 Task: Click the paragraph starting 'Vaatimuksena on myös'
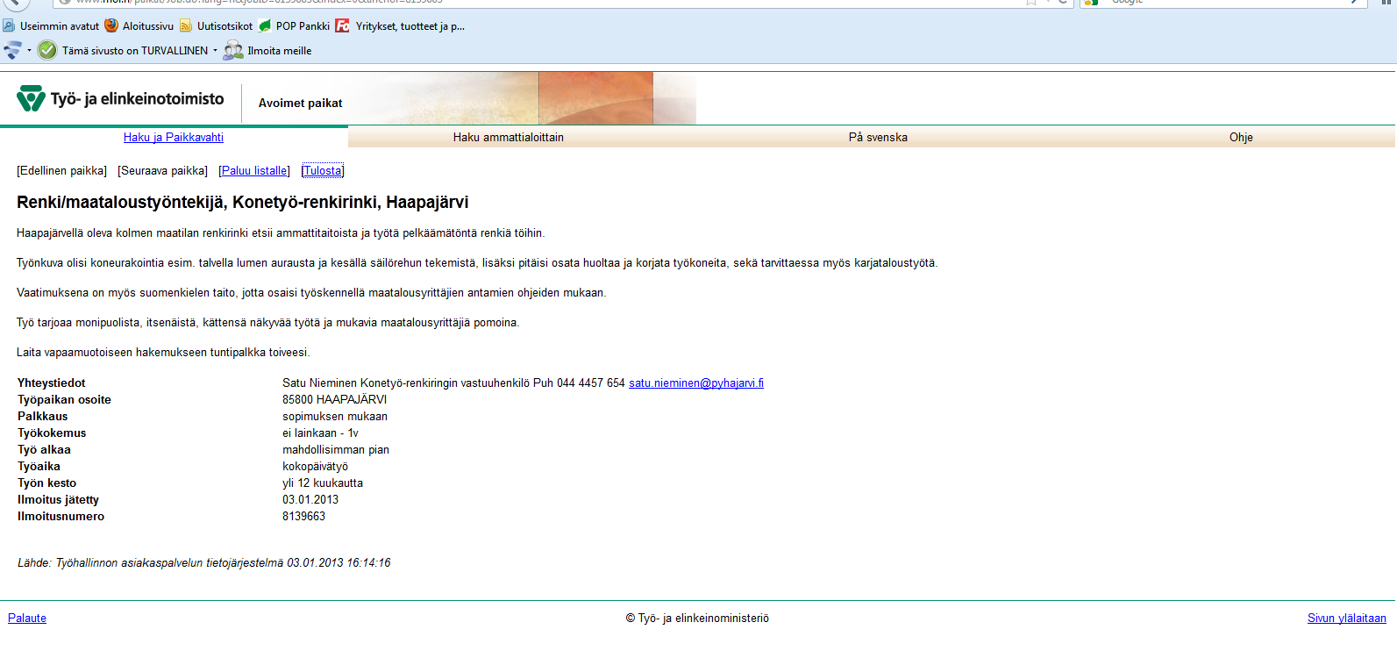(x=311, y=293)
